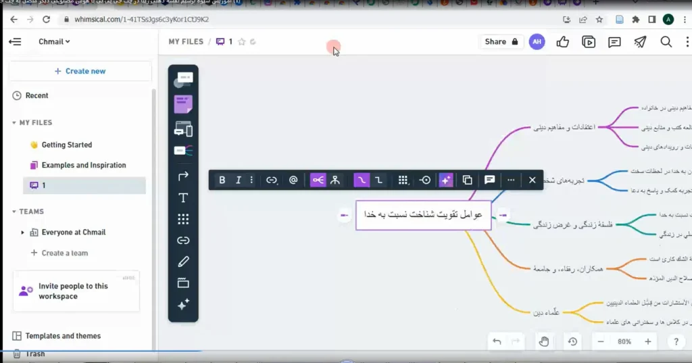The image size is (692, 363).
Task: Add a comment from the node toolbar
Action: (x=489, y=180)
